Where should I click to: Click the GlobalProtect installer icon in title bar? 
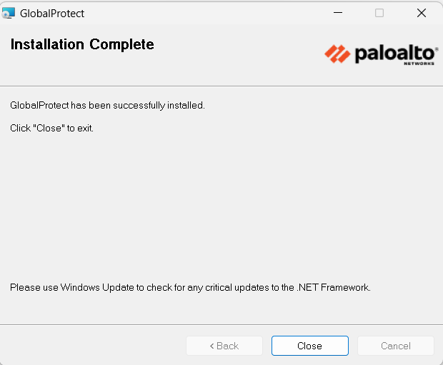9,13
